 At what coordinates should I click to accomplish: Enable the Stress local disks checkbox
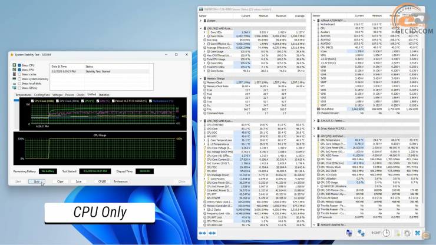coord(19,84)
